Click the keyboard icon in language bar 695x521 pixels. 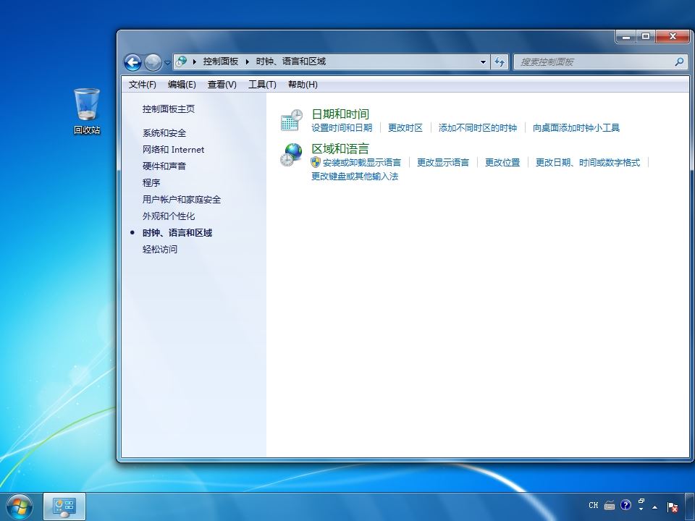tap(610, 506)
